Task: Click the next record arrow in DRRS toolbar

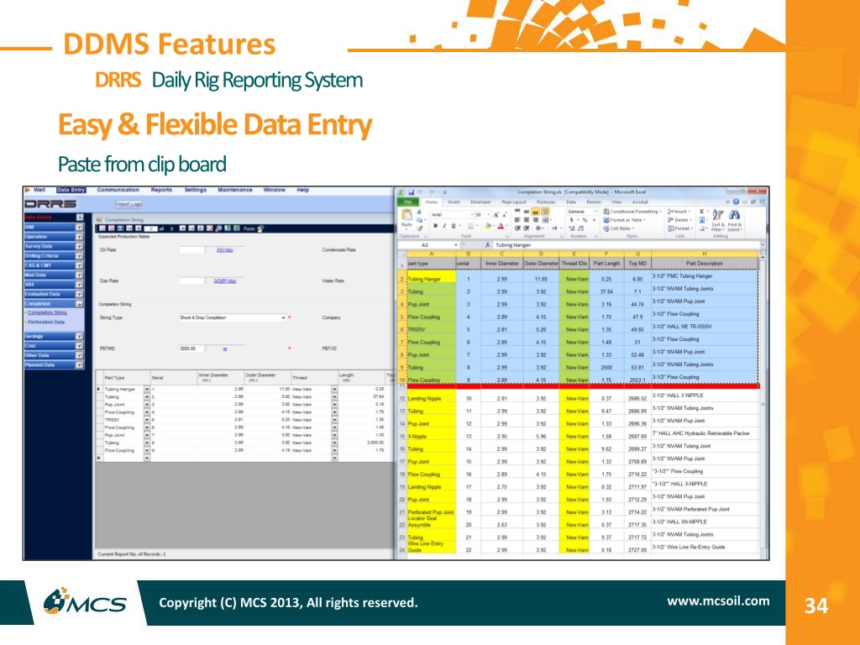Action: (182, 228)
